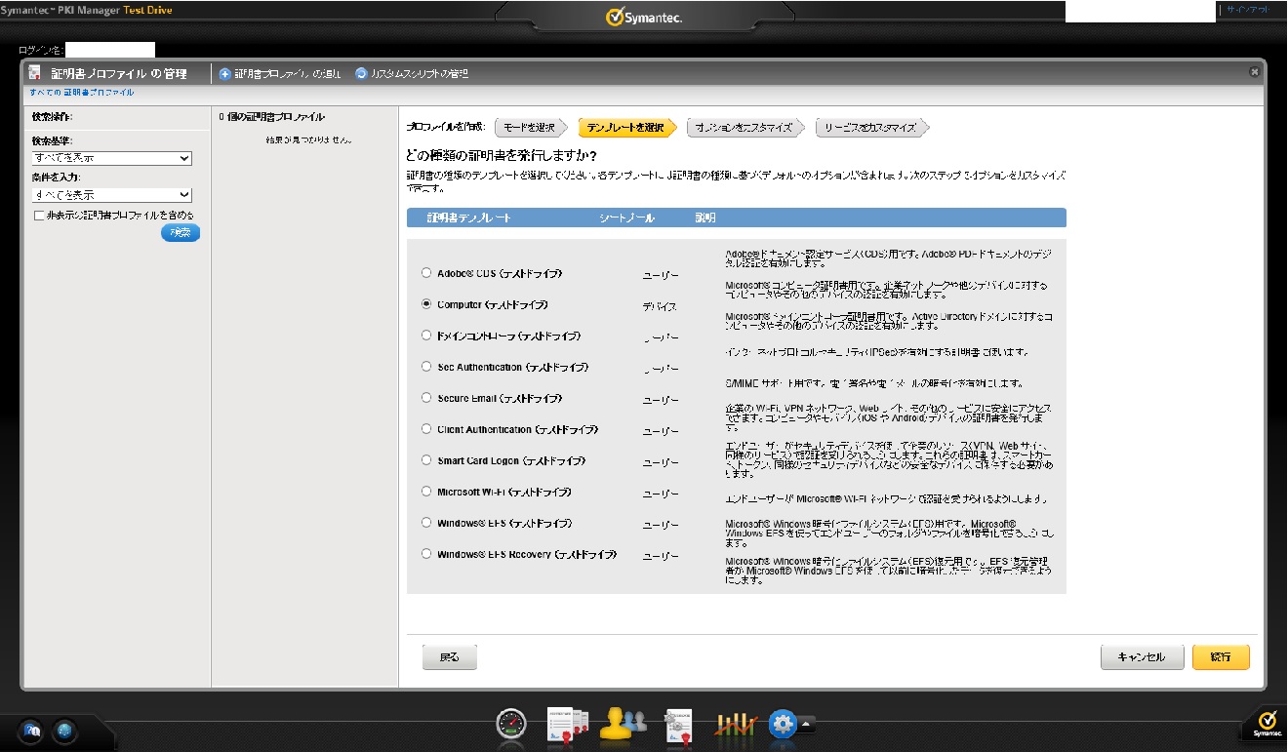
Task: Open the users icon in bottom dock
Action: point(623,723)
